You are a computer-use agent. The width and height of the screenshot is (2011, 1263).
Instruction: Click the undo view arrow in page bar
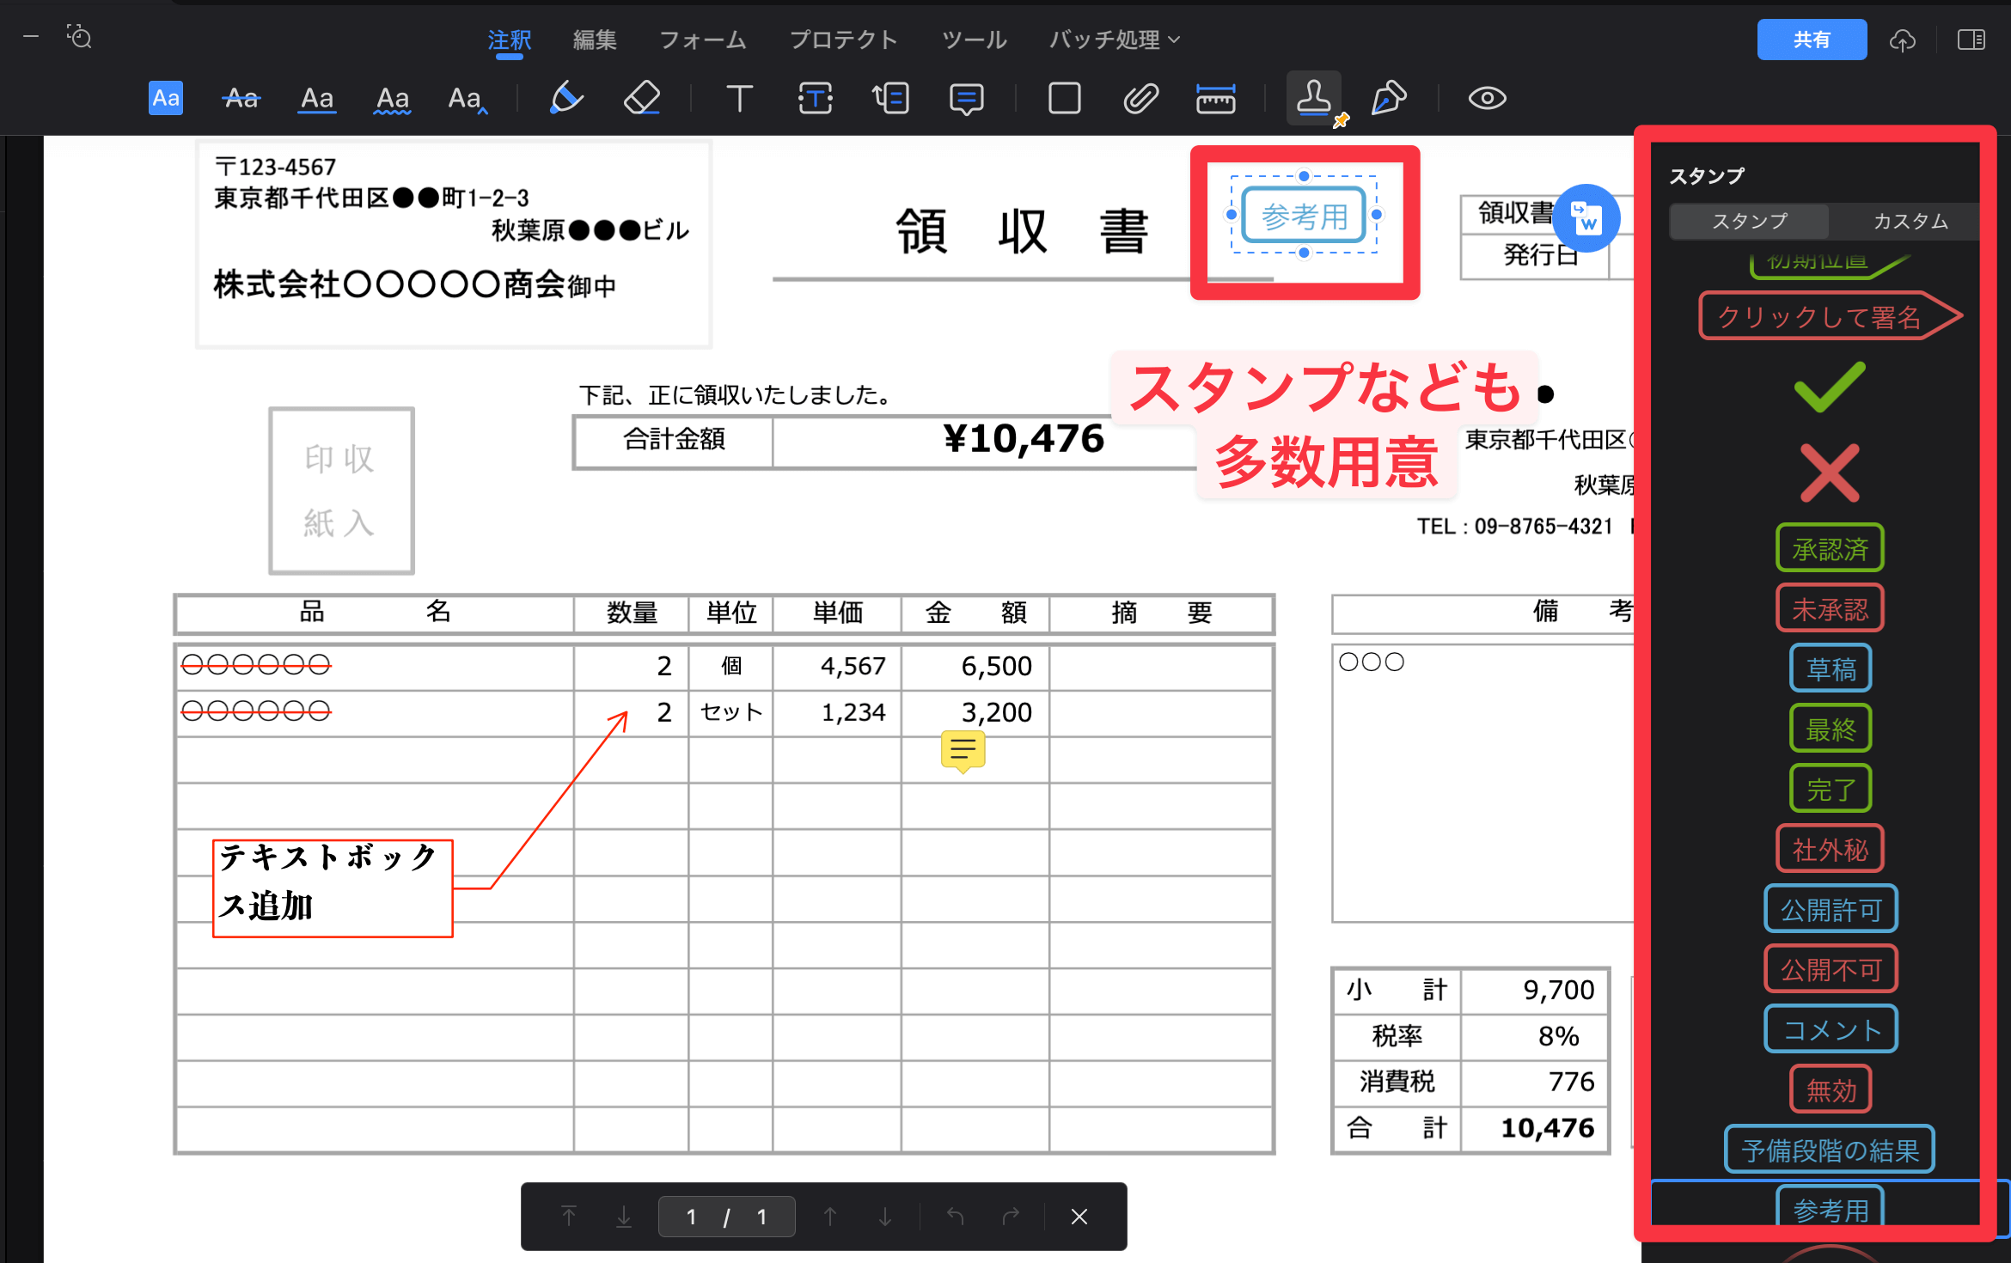point(955,1216)
